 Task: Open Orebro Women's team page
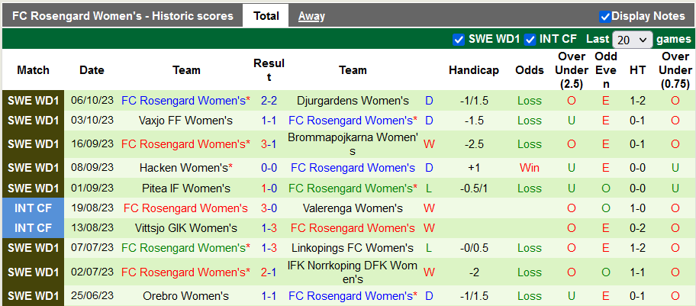[x=186, y=296]
